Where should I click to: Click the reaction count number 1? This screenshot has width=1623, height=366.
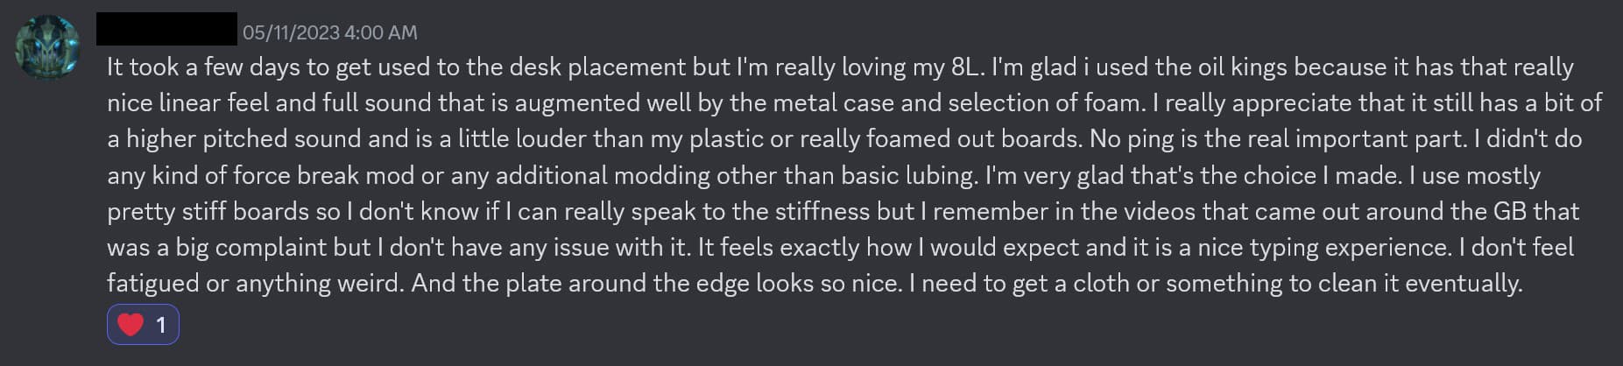(161, 326)
